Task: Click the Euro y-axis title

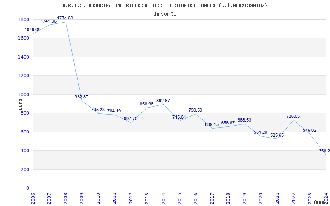Action: pos(20,104)
